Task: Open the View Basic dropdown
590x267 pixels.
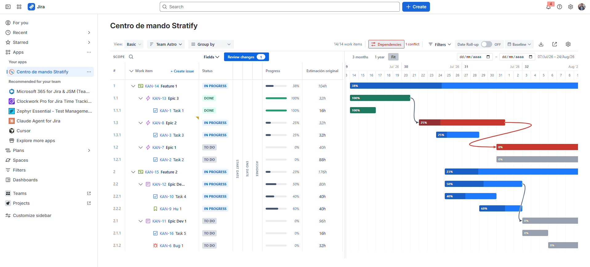Action: [x=134, y=44]
